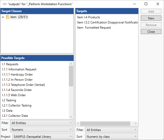This screenshot has height=140, width=164.
Task: Select I.2.1 Collector Tasking entry
Action: click(17, 105)
